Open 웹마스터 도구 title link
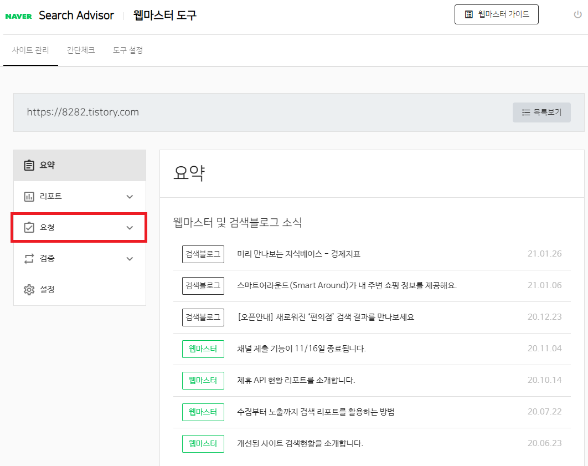The height and width of the screenshot is (466, 588). (x=164, y=16)
